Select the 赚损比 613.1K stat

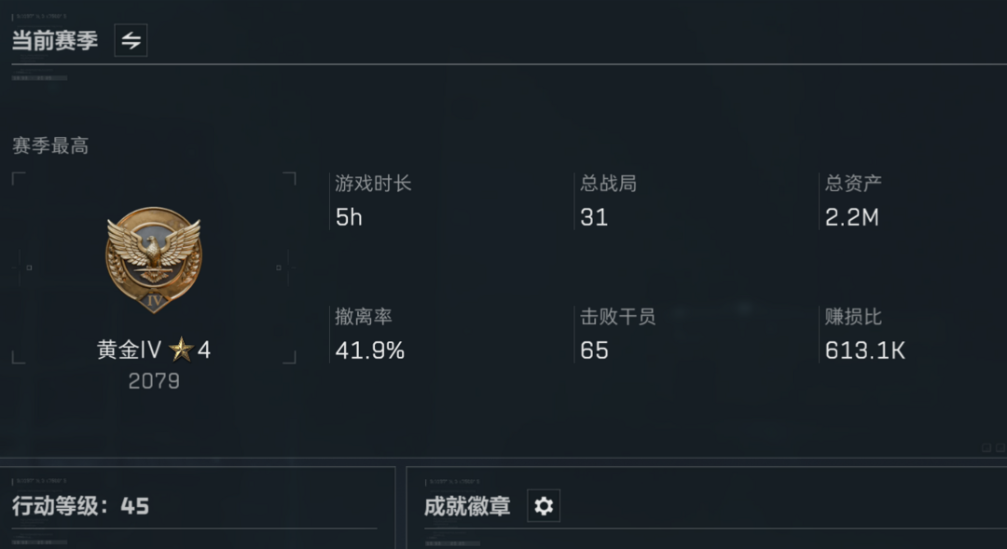(865, 334)
